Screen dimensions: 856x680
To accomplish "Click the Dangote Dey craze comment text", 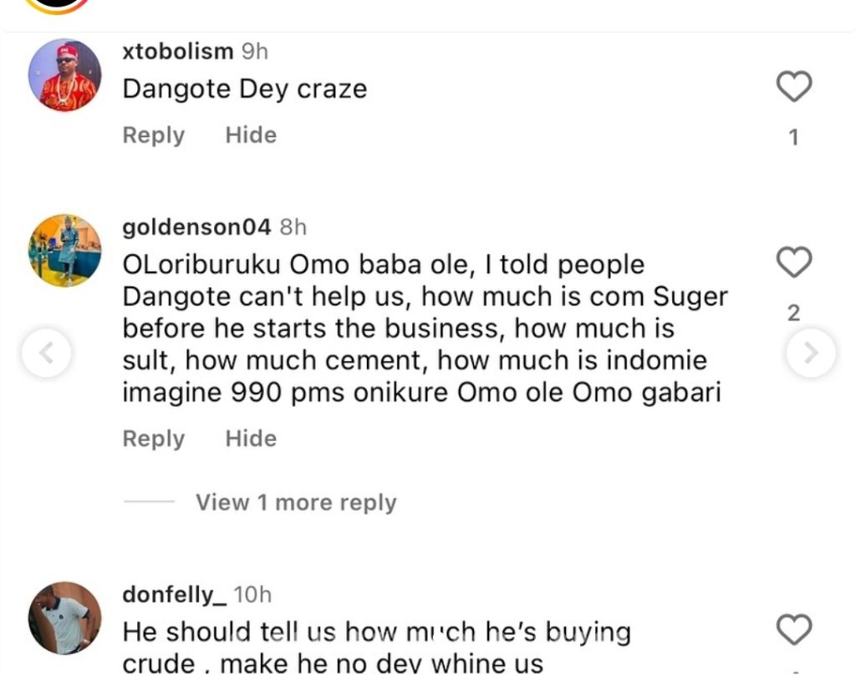I will tap(244, 89).
